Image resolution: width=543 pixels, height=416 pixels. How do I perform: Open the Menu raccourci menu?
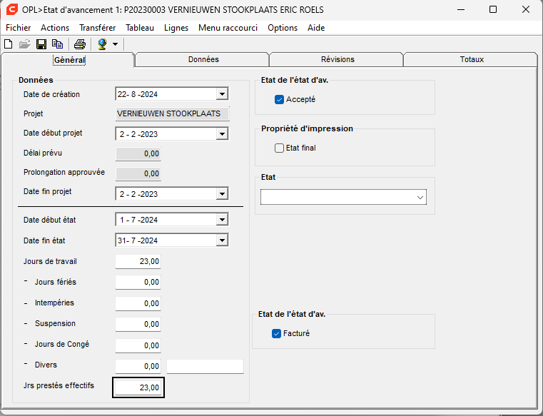(228, 28)
